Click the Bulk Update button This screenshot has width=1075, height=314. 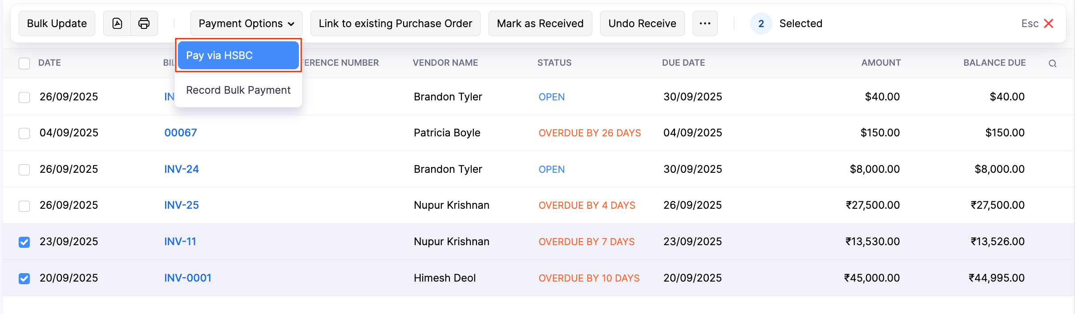57,24
